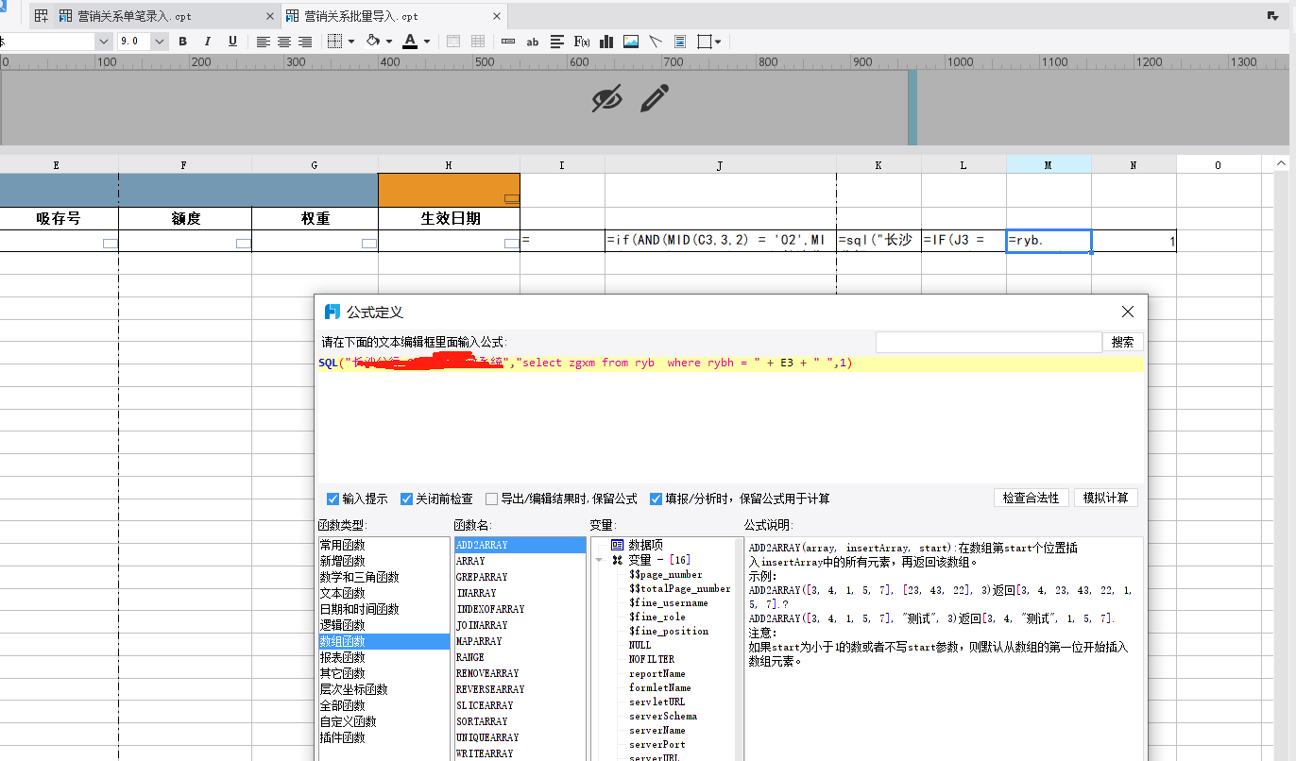Viewport: 1296px width, 761px height.
Task: Click the formula search input field
Action: click(x=988, y=342)
